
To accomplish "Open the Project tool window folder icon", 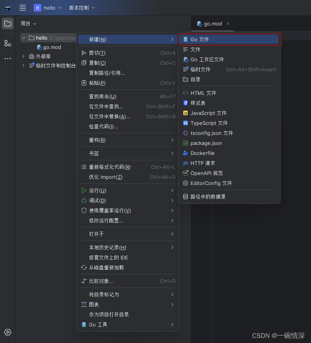I will (8, 24).
